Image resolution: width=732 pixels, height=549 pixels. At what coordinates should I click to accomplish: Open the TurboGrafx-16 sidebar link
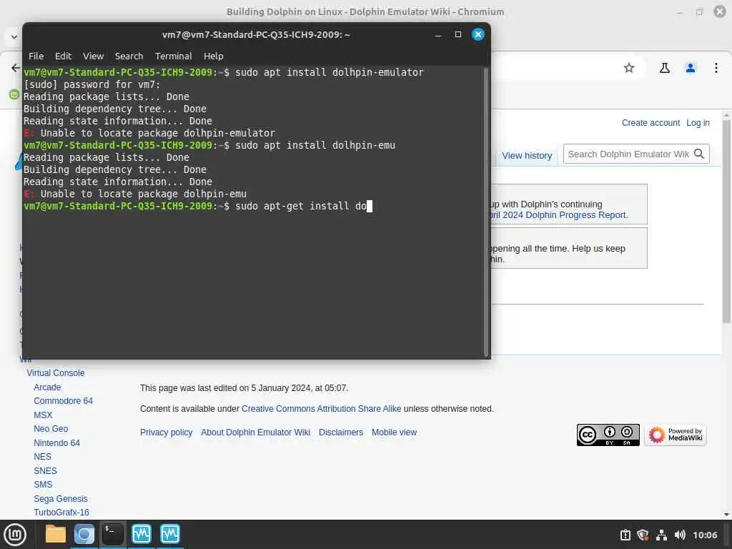[x=61, y=512]
